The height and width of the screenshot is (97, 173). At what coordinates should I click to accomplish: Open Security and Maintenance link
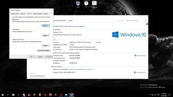point(37,76)
